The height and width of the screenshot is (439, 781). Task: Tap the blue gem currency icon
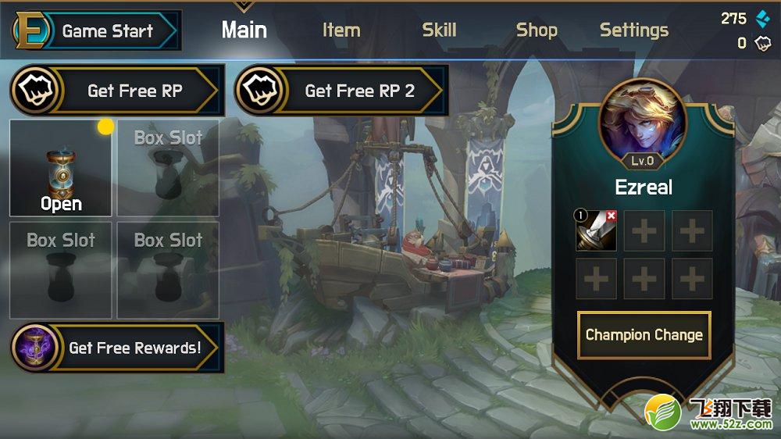762,19
